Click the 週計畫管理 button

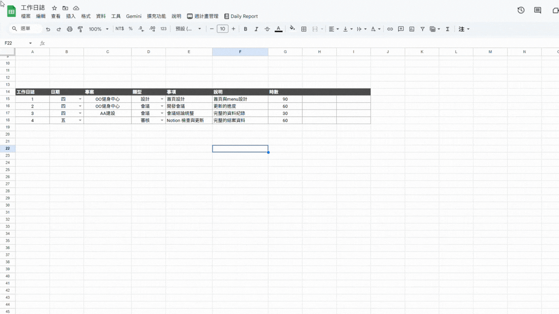pyautogui.click(x=203, y=16)
